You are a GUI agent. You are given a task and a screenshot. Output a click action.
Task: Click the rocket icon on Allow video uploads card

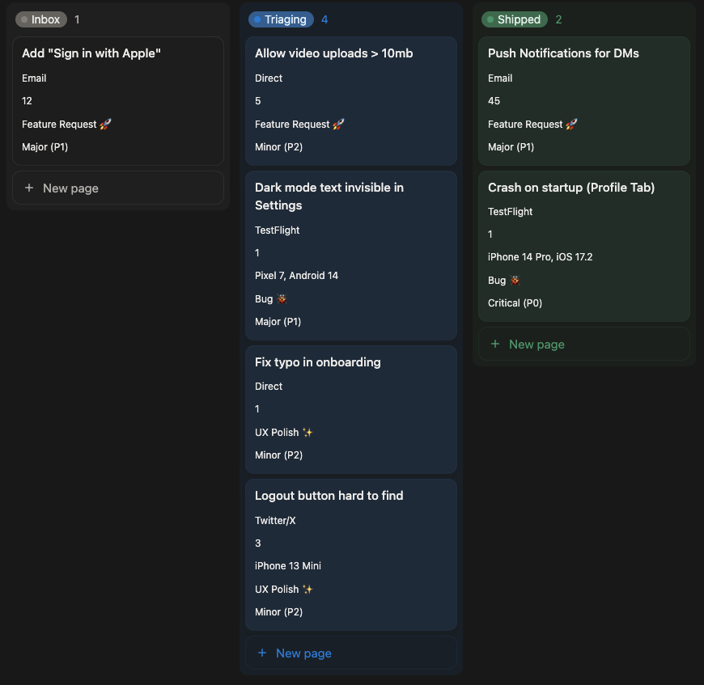337,123
